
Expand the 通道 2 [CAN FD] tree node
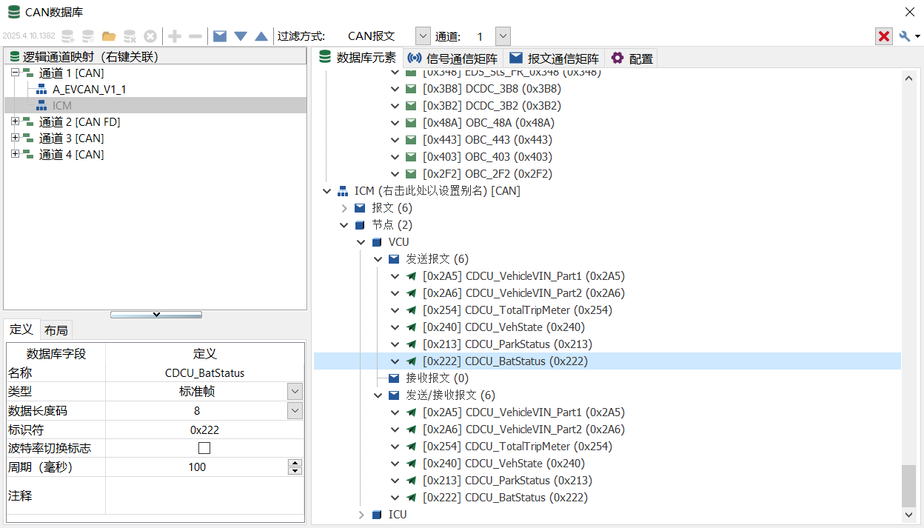(x=15, y=122)
